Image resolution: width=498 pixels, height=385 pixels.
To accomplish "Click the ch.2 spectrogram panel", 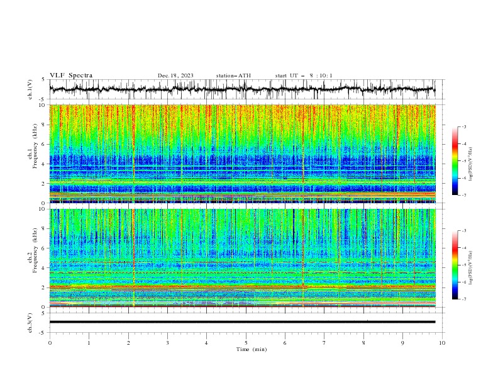I will coord(242,258).
